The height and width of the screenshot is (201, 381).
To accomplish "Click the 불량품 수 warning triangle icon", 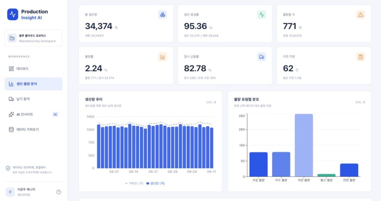I will [361, 15].
